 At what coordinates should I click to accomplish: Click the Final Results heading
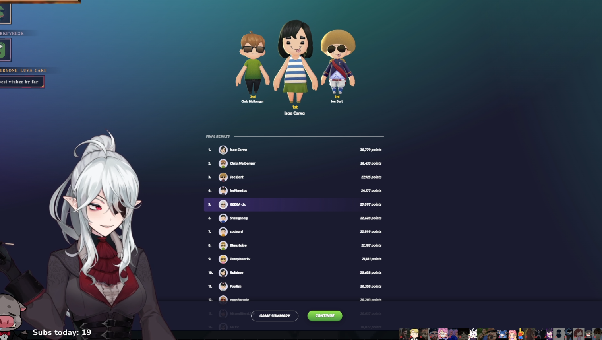pyautogui.click(x=218, y=136)
